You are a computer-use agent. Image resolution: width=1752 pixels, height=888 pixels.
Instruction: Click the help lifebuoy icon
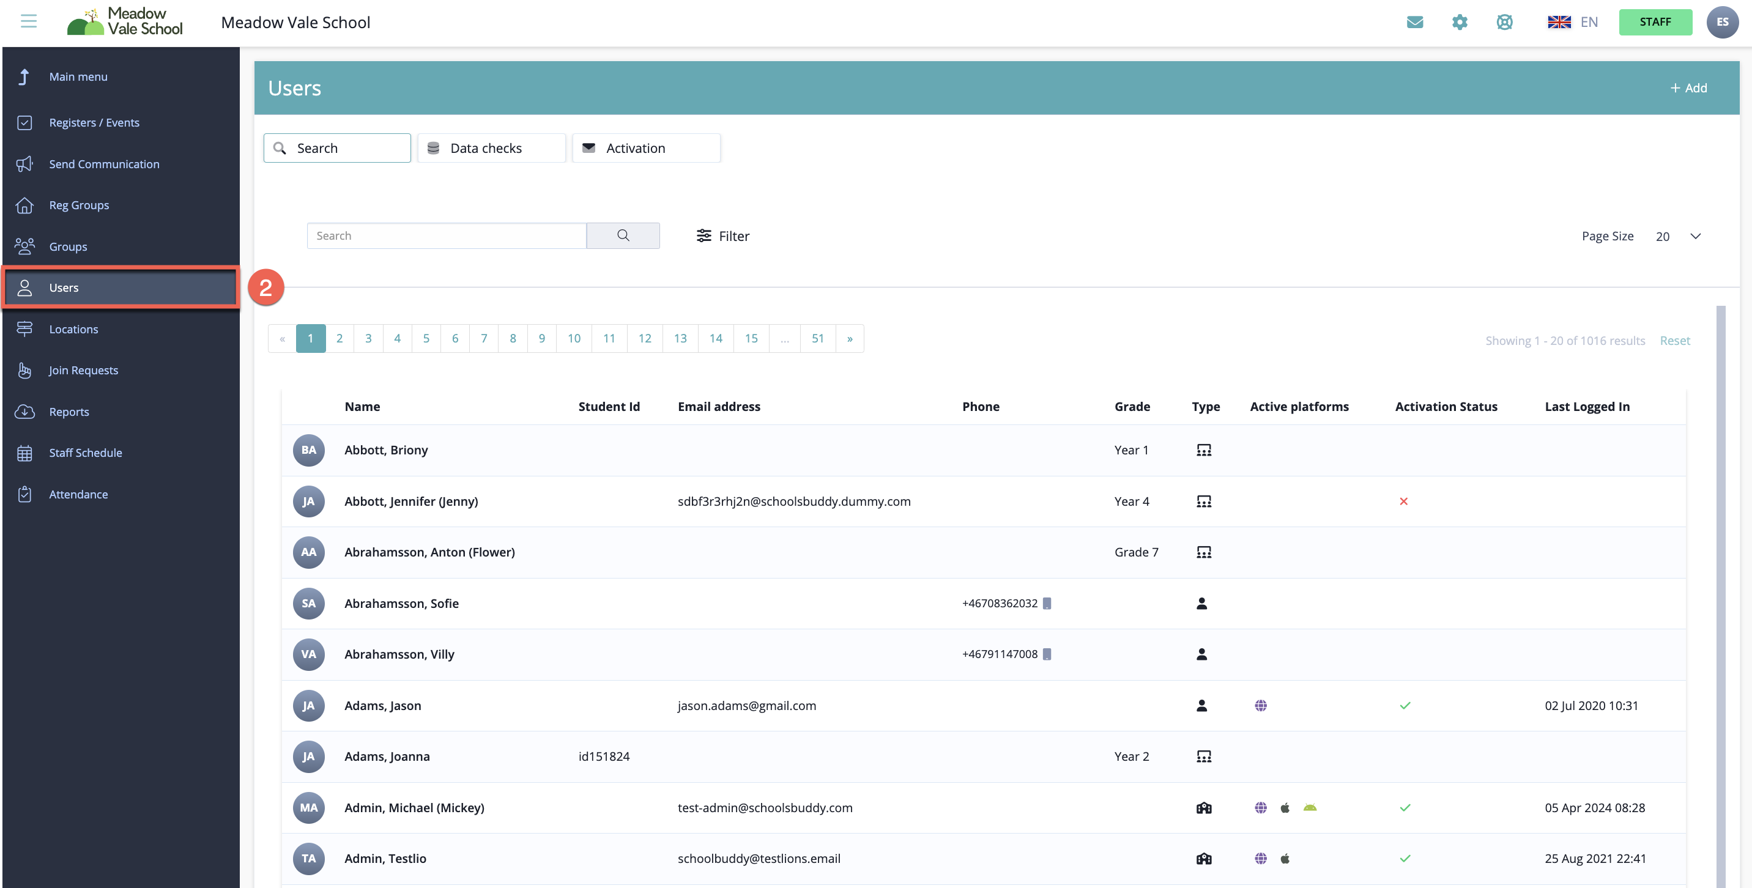1504,22
